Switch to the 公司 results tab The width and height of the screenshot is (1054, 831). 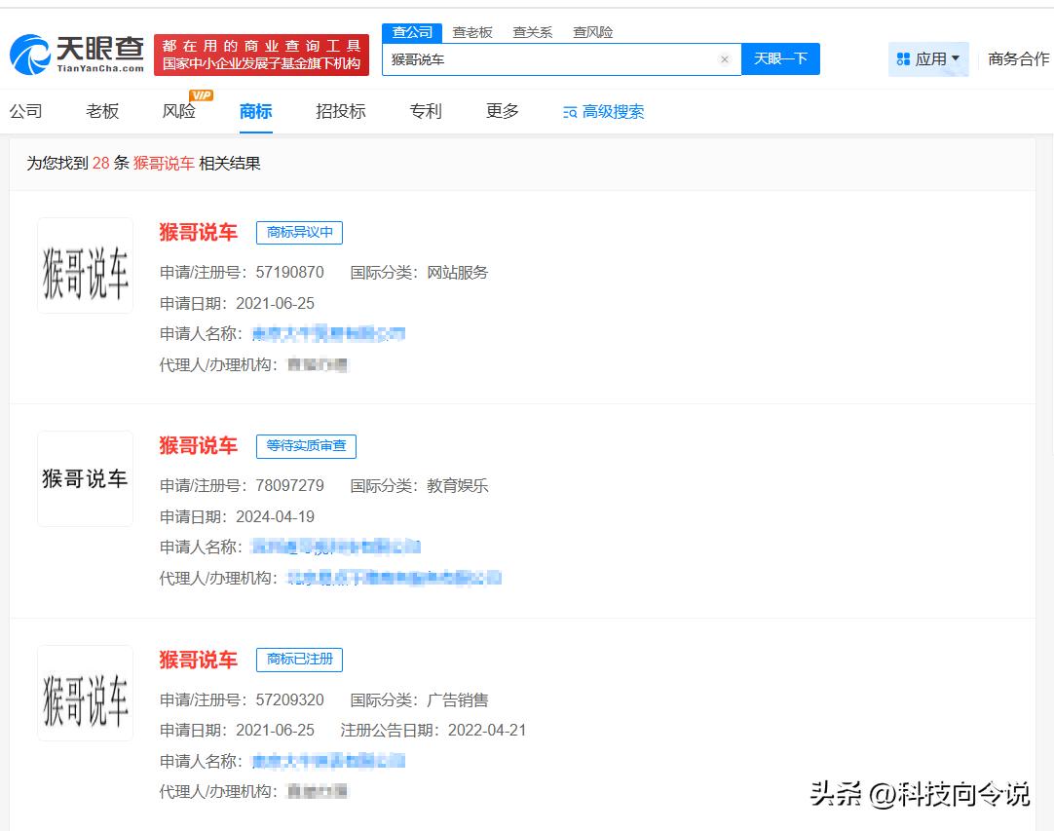coord(26,111)
